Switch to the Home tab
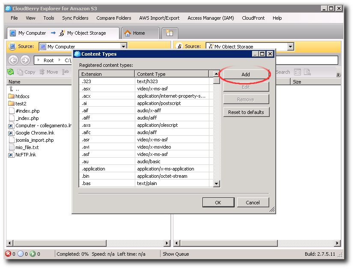The image size is (354, 269). pos(140,33)
